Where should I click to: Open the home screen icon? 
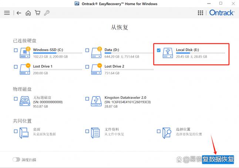tap(28, 13)
